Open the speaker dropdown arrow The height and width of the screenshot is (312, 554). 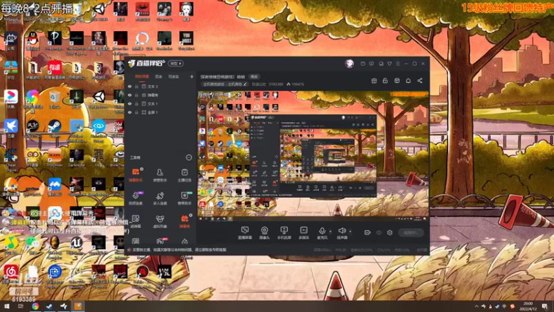(x=350, y=232)
